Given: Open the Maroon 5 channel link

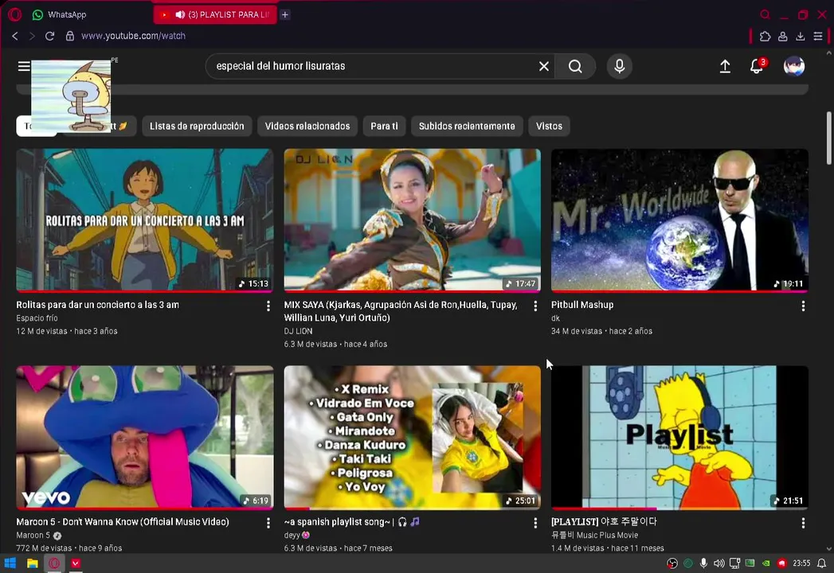Looking at the screenshot, I should coord(33,536).
